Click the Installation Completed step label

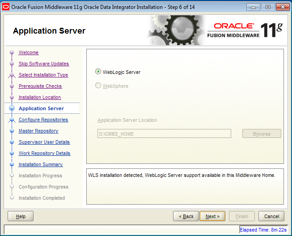point(42,198)
